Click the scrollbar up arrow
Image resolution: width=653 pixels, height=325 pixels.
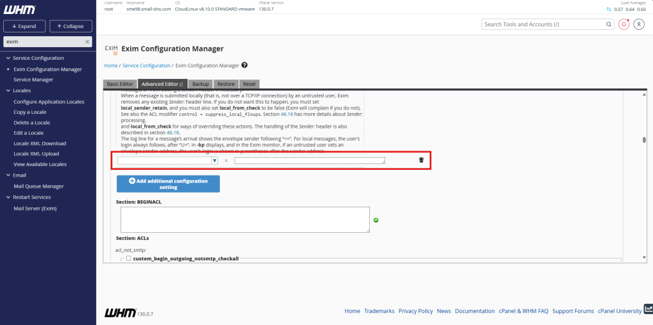[644, 94]
